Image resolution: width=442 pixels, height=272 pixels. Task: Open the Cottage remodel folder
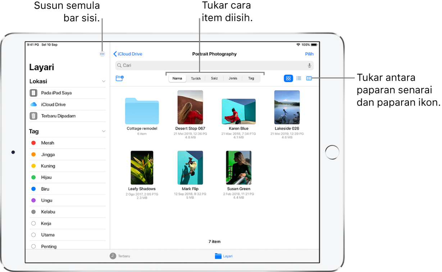click(x=142, y=111)
